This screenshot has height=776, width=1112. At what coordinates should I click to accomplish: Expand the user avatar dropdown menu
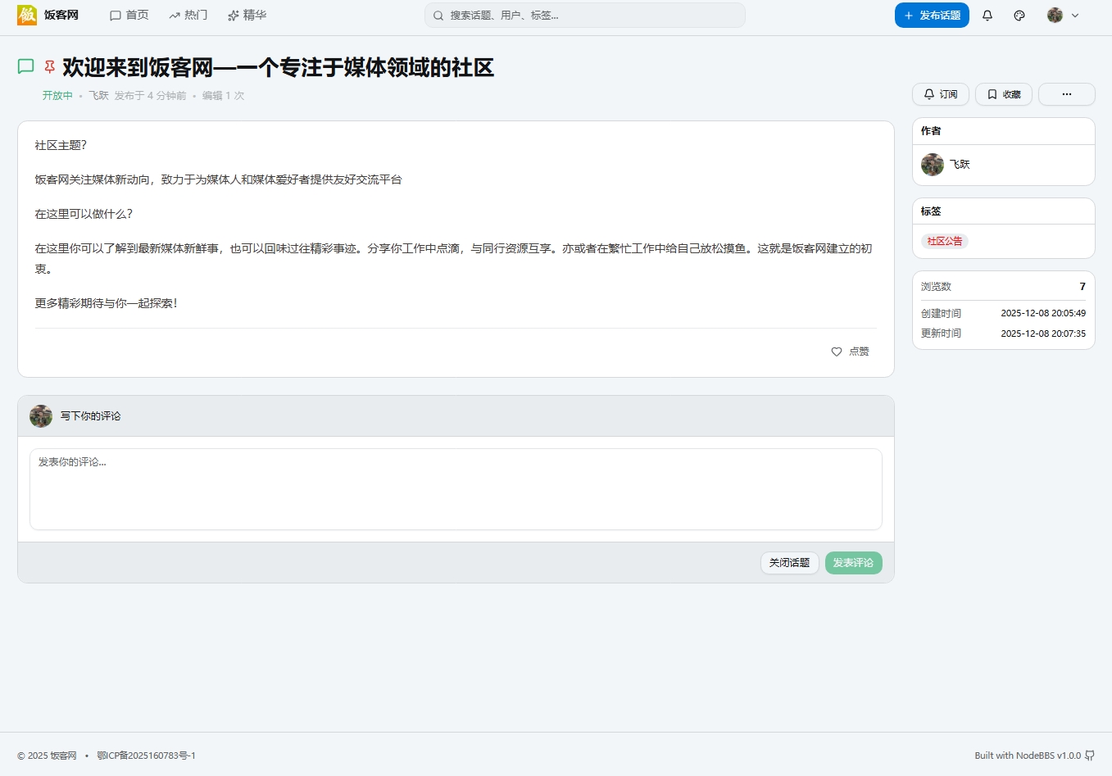(1063, 16)
